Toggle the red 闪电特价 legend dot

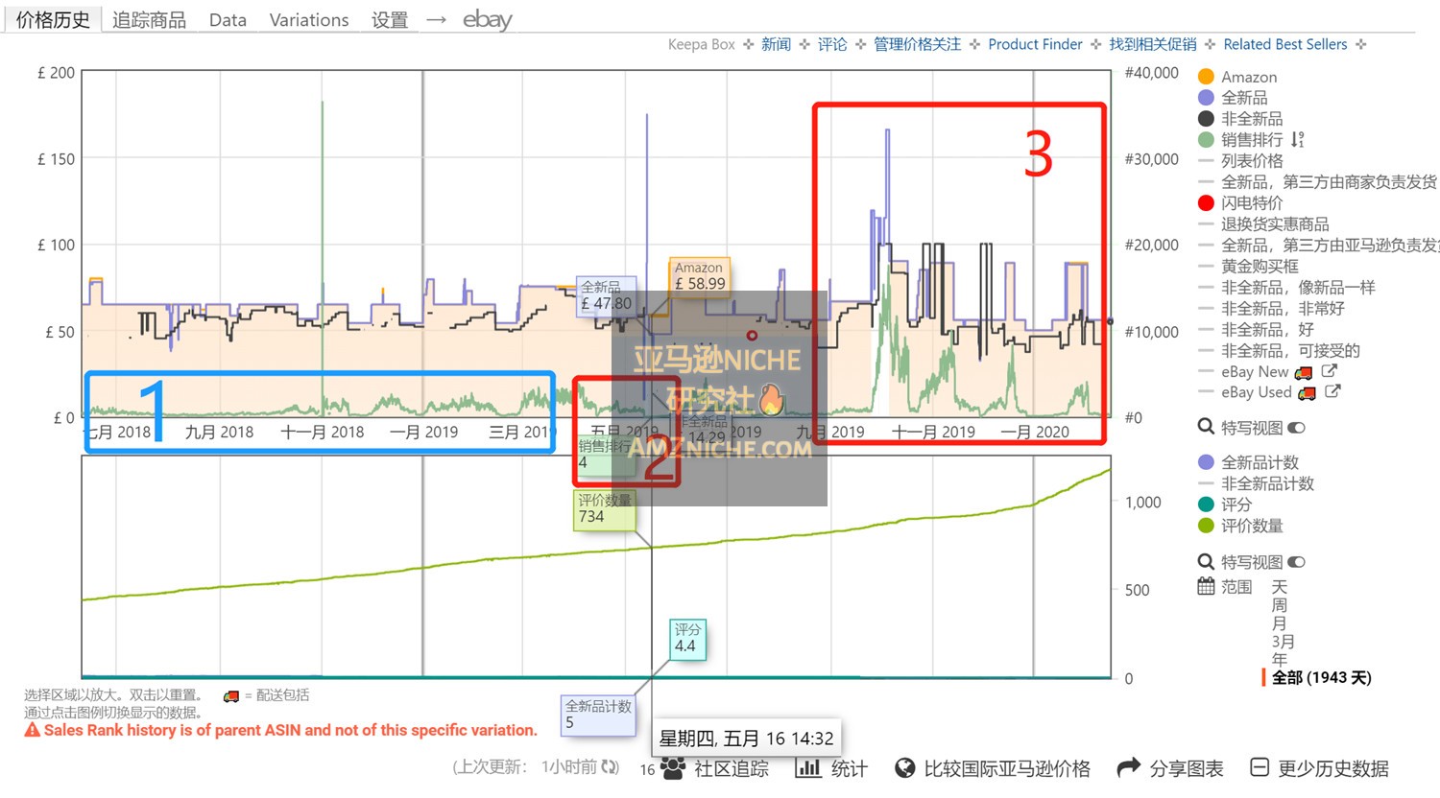(1206, 203)
